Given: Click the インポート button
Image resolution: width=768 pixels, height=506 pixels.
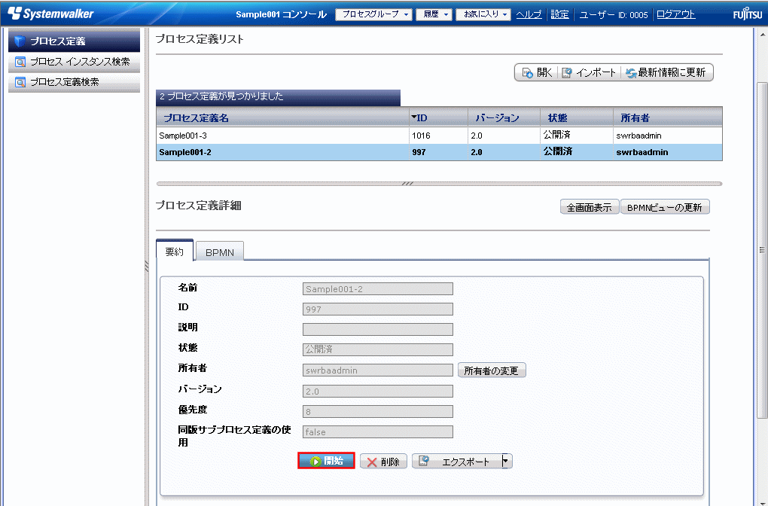Looking at the screenshot, I should point(590,73).
